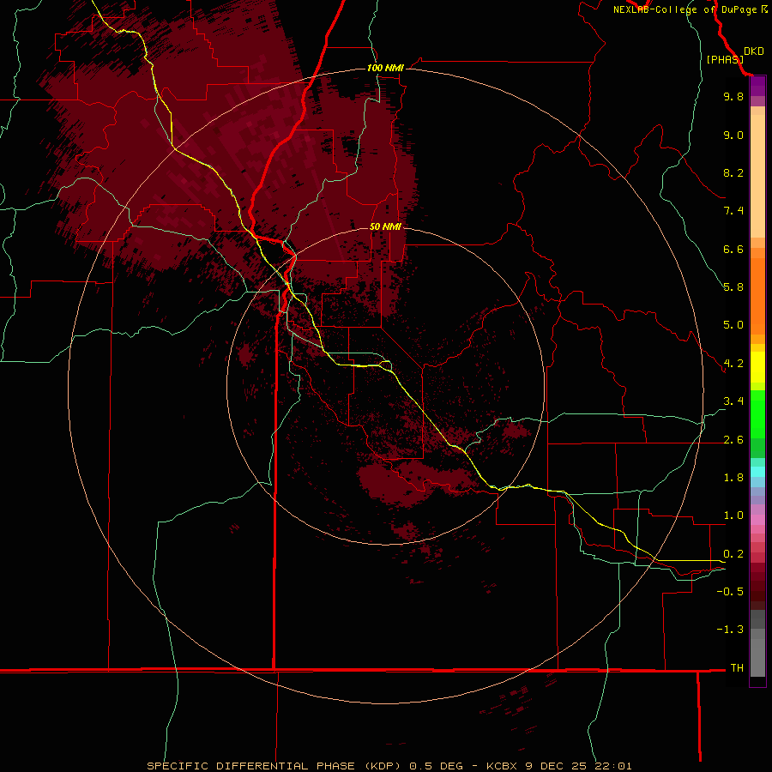Click the -0.5 legend value

[730, 592]
